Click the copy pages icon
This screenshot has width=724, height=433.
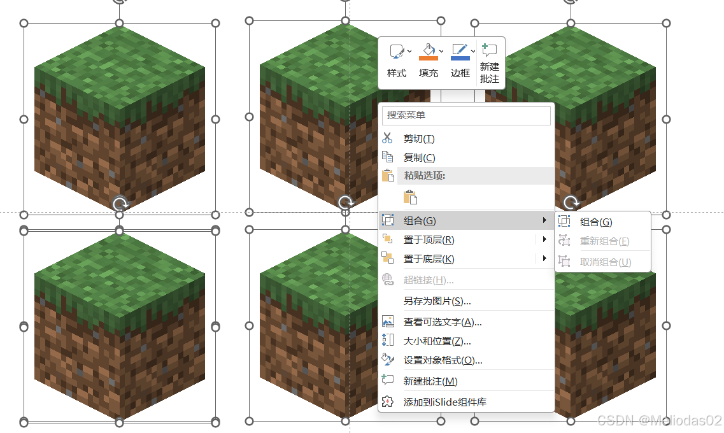click(387, 157)
